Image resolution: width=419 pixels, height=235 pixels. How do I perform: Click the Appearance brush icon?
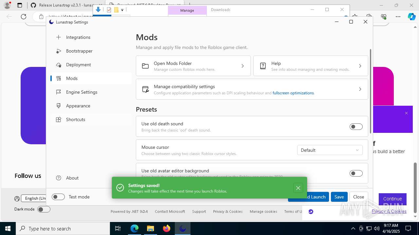pos(59,106)
